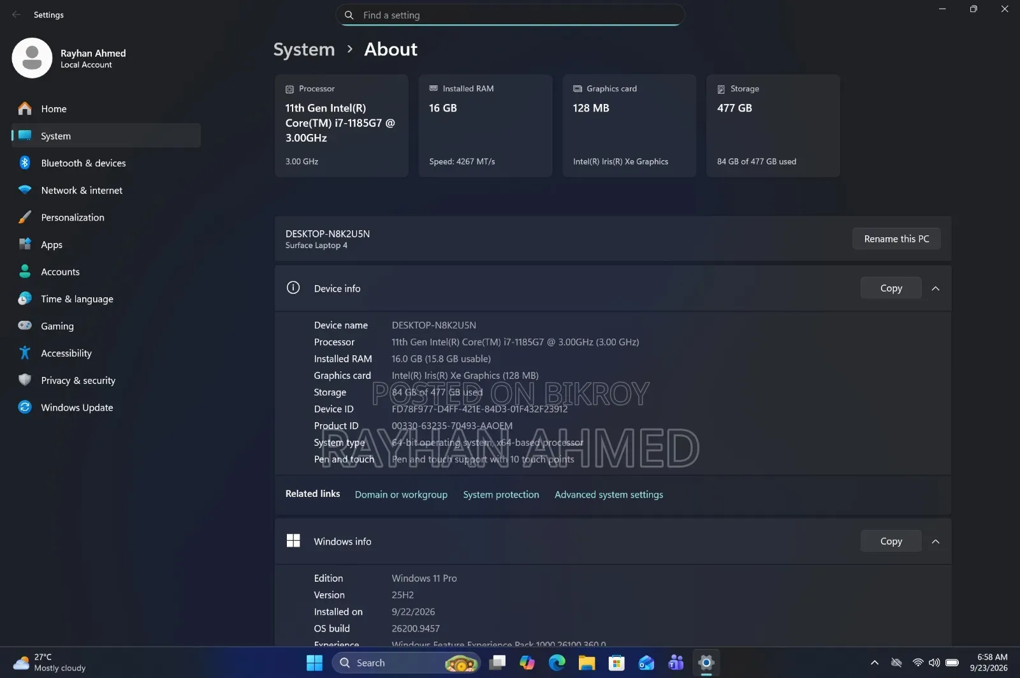Launch Copilot from the taskbar
1020x678 pixels.
pos(527,663)
